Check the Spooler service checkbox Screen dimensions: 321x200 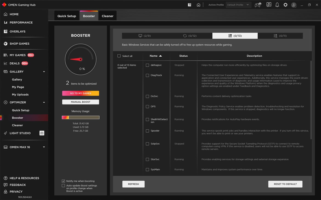[x=147, y=131]
